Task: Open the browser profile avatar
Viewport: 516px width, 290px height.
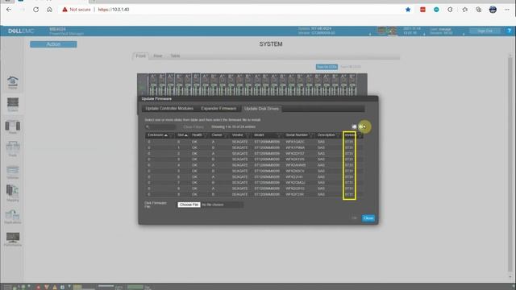Action: [x=493, y=10]
